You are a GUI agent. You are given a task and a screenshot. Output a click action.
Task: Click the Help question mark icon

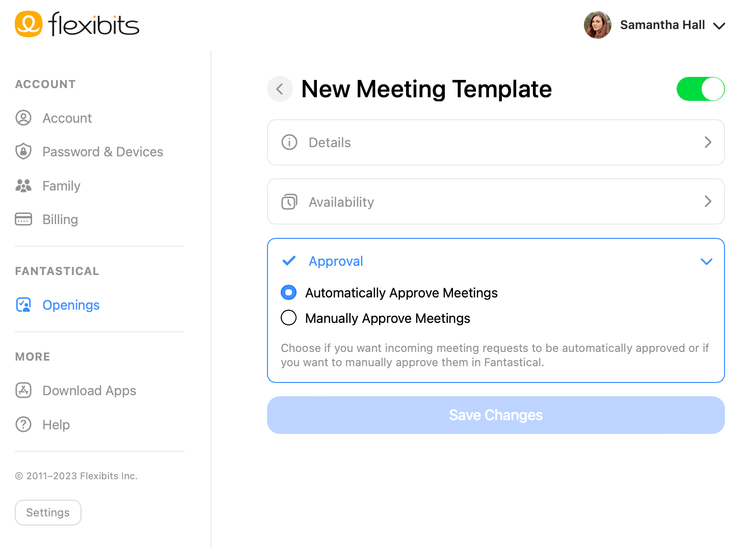(23, 424)
